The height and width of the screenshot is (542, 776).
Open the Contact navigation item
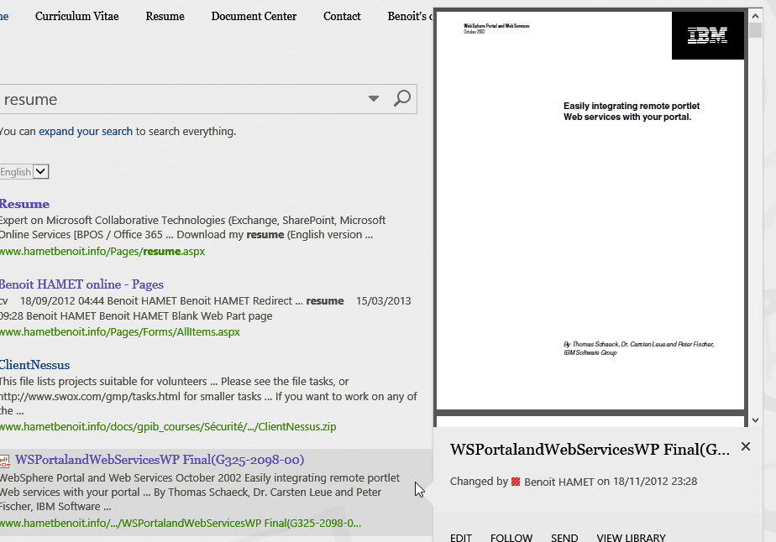[x=342, y=16]
